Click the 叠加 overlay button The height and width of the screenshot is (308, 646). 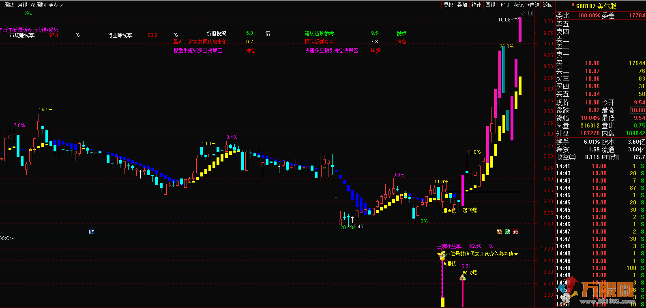462,5
